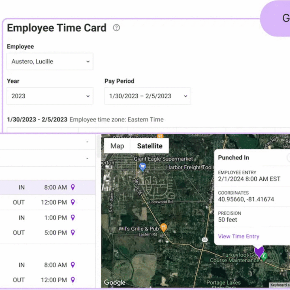This screenshot has height=290, width=290.
Task: Click the green Turkeyfoot Golf course marker
Action: 264,256
